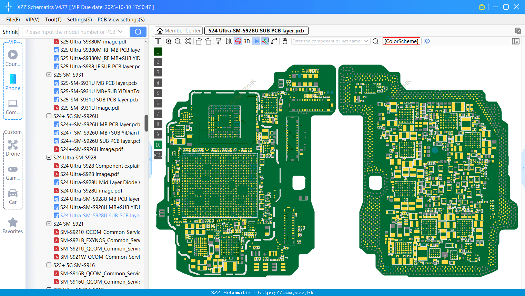Toggle split view layout icon
The width and height of the screenshot is (525, 296).
coord(158,41)
